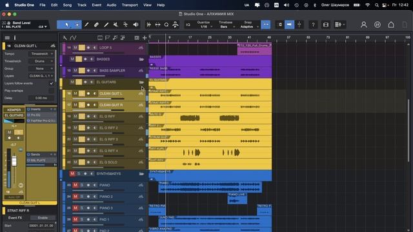
Task: Open SSL PLATE send
Action: [41, 160]
